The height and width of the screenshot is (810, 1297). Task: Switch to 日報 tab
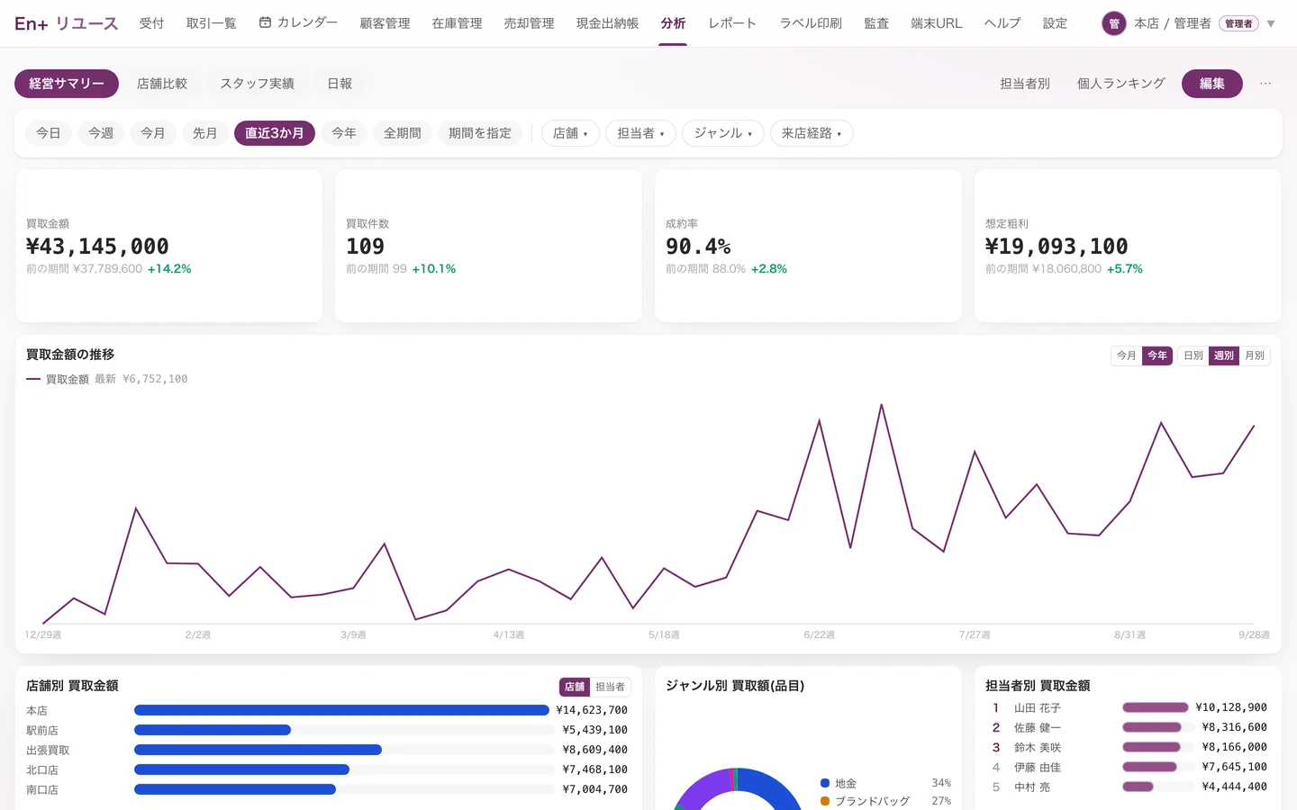click(x=340, y=84)
